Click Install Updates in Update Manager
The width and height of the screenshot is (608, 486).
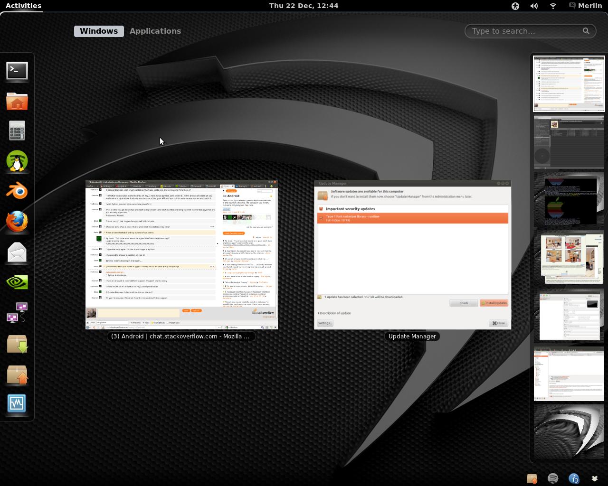494,303
